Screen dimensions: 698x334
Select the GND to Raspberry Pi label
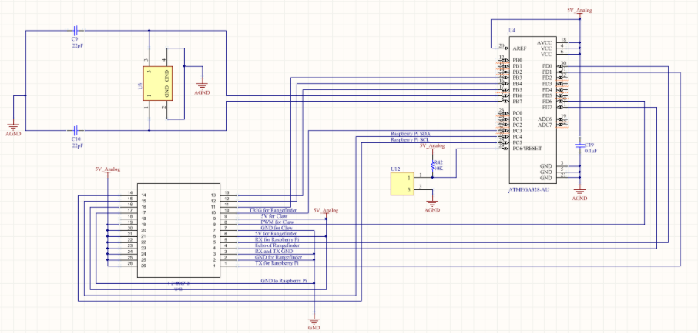[284, 281]
